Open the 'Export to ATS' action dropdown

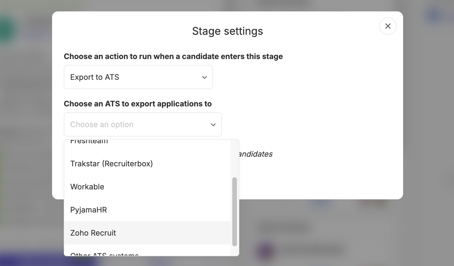click(x=138, y=77)
